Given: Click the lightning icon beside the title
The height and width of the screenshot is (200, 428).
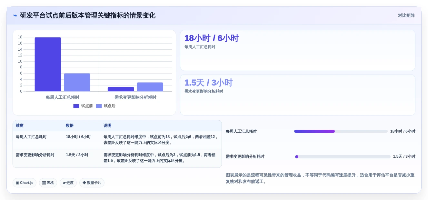Looking at the screenshot, I should point(15,15).
